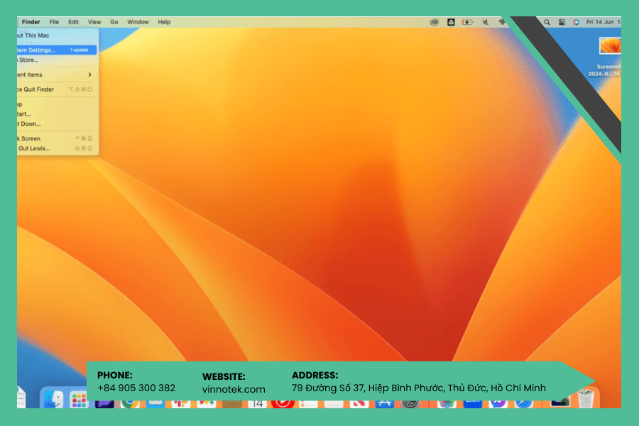The height and width of the screenshot is (426, 639).
Task: Open the Finder menu
Action: click(31, 22)
